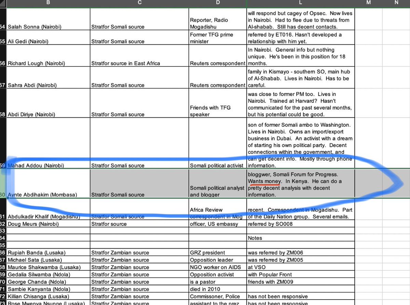This screenshot has width=410, height=305.
Task: Click cell NGO worker on AIDS
Action: [x=218, y=267]
